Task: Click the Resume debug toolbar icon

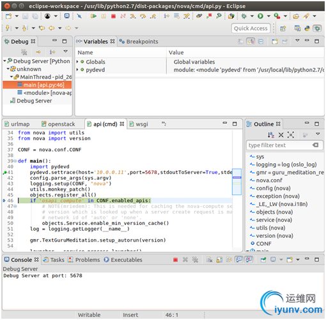Action: (93, 16)
